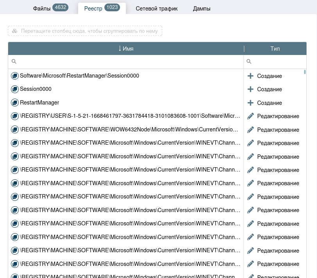Select the Реестр tab

[x=102, y=8]
